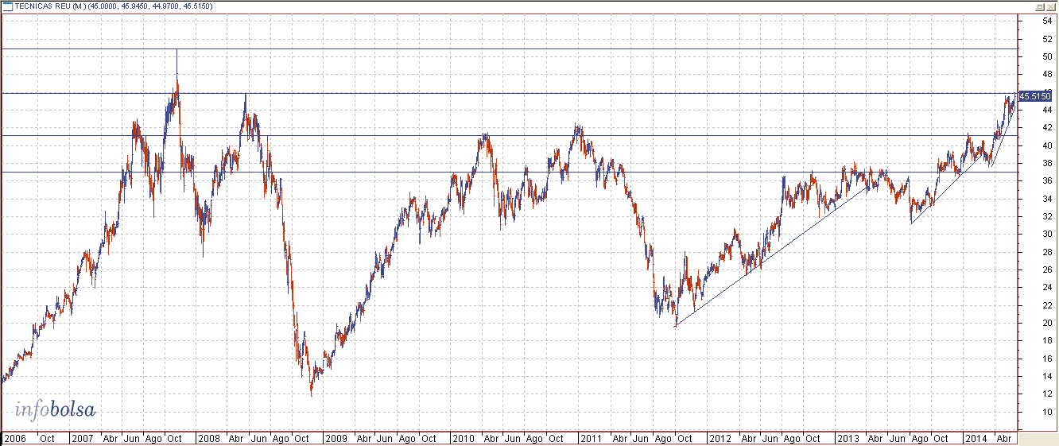Select the TECNICAS REU (M) title text
The image size is (1059, 446).
point(50,6)
